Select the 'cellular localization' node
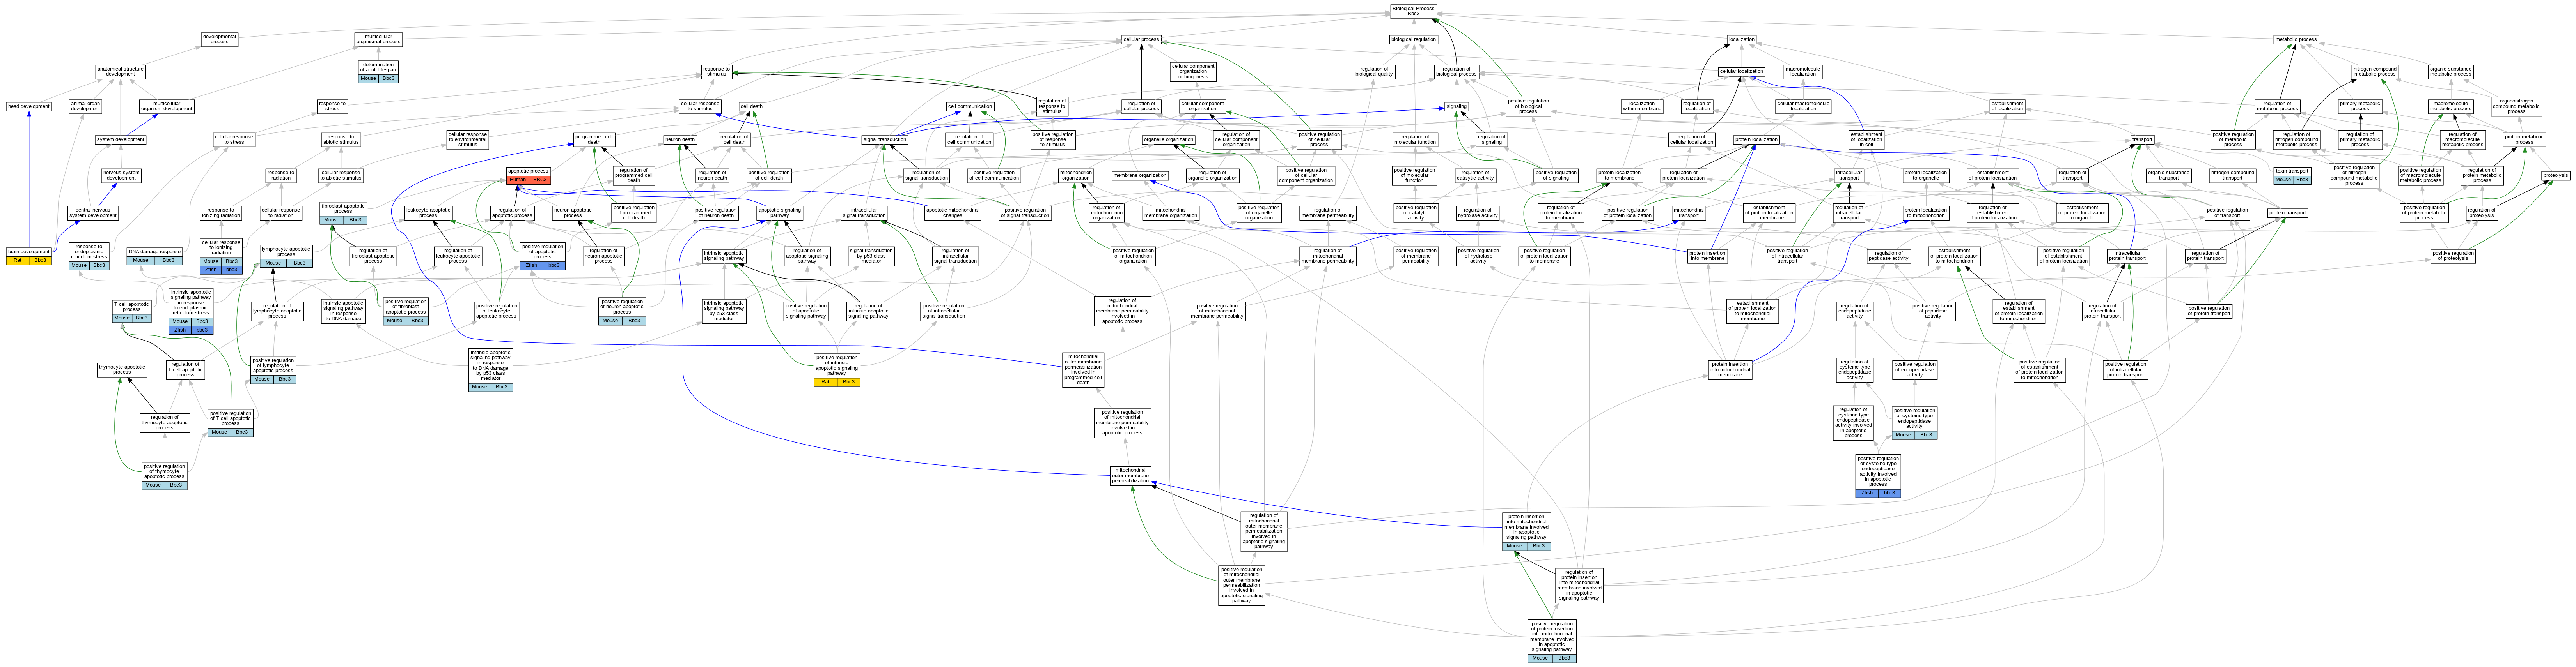The width and height of the screenshot is (2576, 667). pyautogui.click(x=1741, y=72)
